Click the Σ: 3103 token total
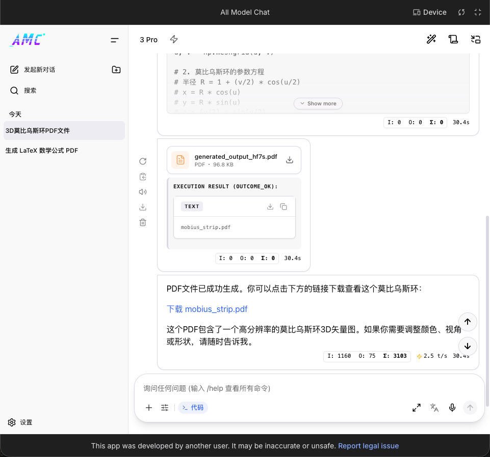 [x=395, y=356]
